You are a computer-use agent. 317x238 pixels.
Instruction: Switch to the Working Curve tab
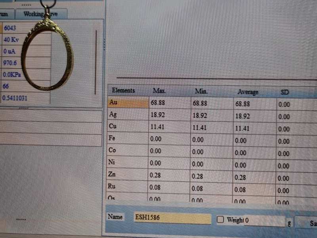pyautogui.click(x=40, y=14)
